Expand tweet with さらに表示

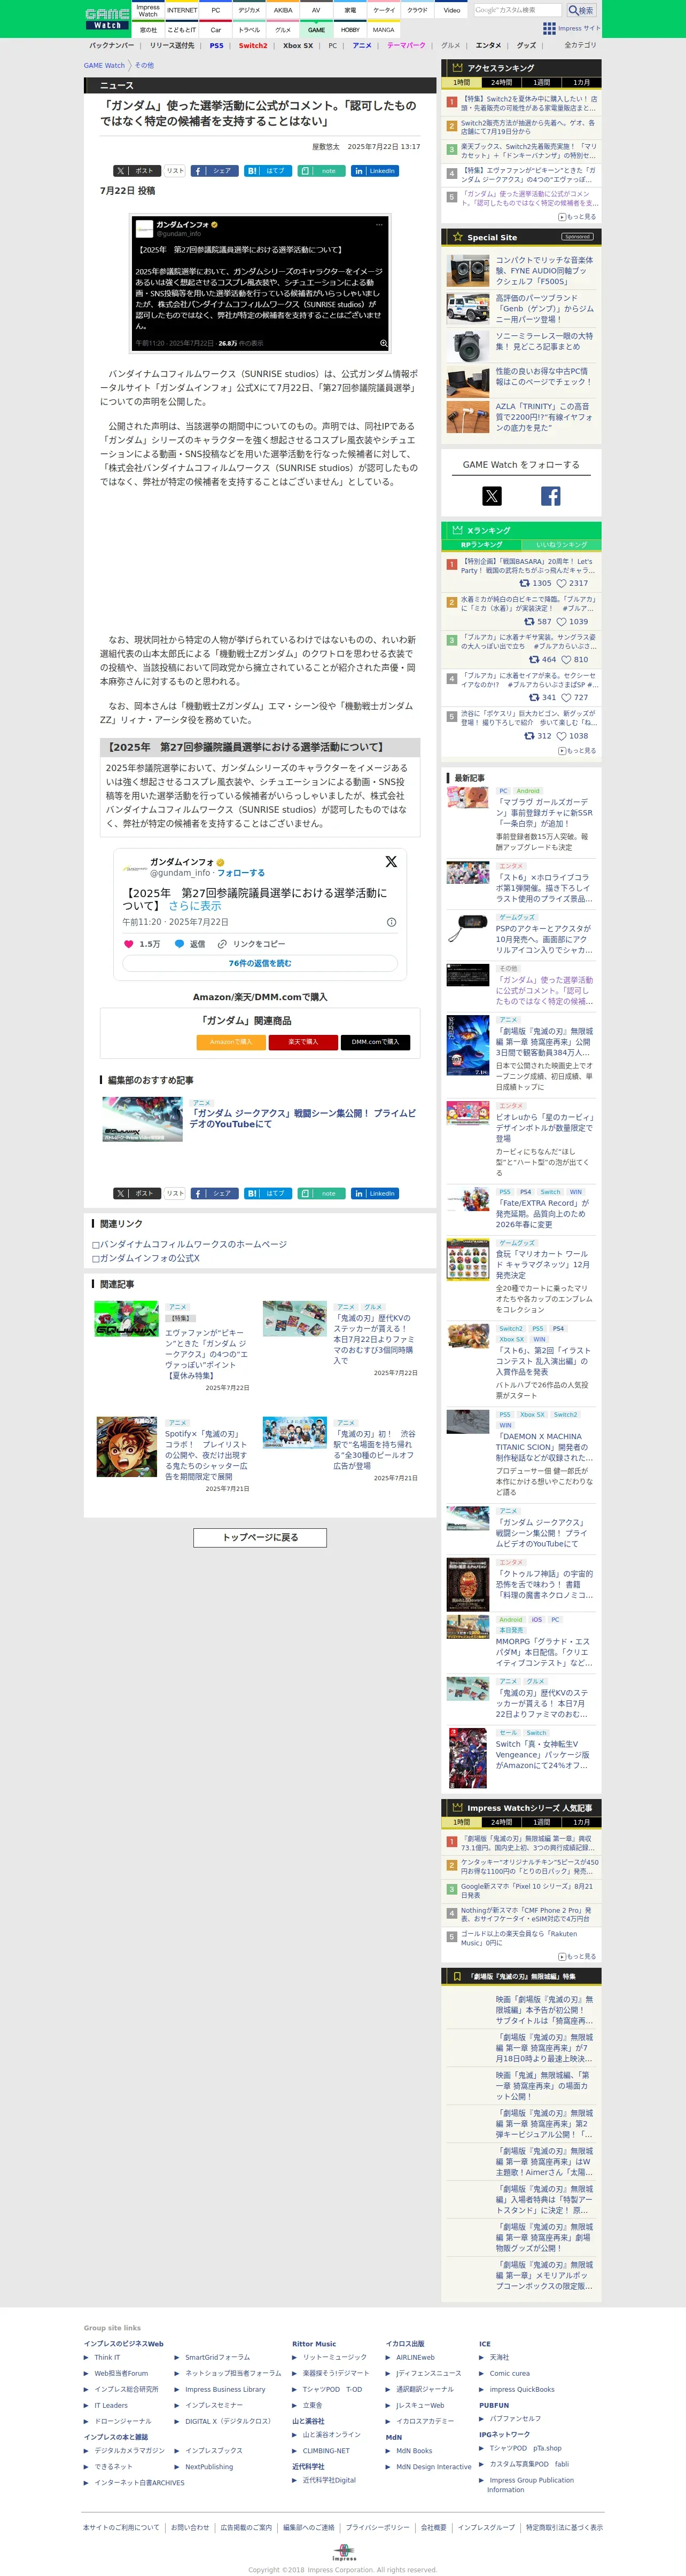click(195, 906)
